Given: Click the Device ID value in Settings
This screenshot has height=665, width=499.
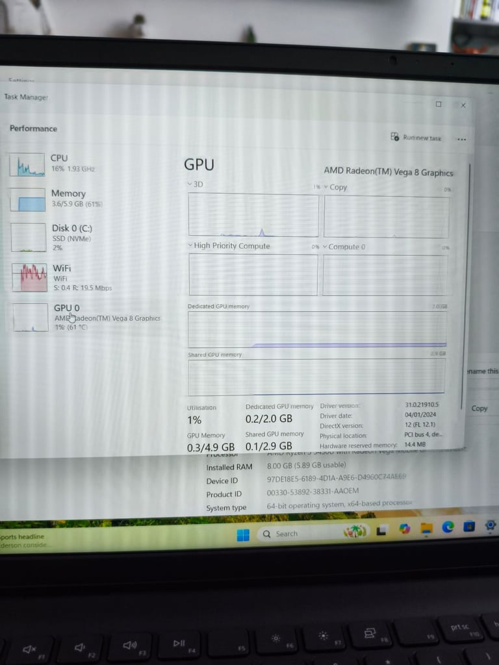Looking at the screenshot, I should 337,477.
